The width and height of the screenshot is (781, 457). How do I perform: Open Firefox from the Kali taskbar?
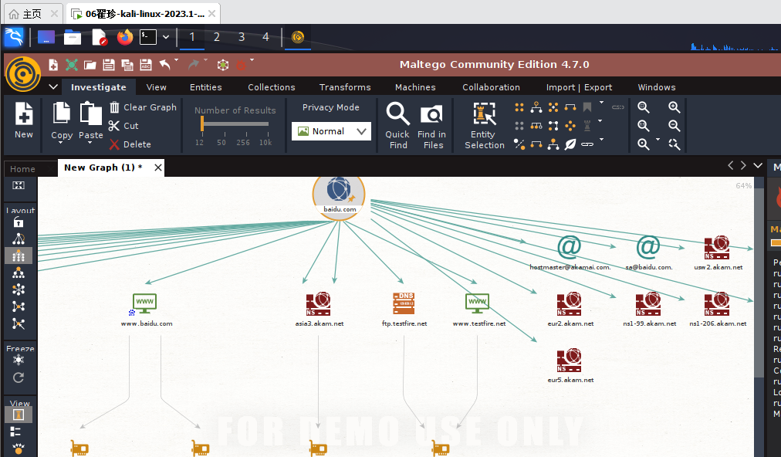[x=124, y=37]
